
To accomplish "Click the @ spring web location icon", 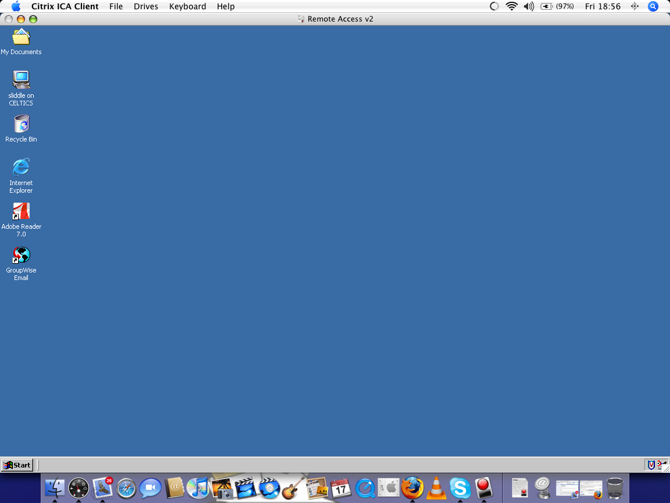I will 543,488.
